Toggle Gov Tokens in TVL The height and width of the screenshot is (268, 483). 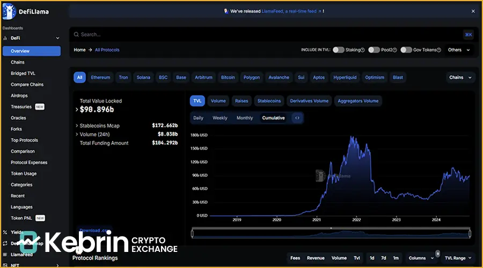pos(406,50)
